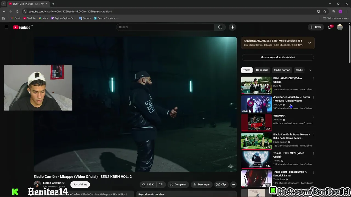Click the Compartir button
Image resolution: width=351 pixels, height=197 pixels.
coord(178,184)
